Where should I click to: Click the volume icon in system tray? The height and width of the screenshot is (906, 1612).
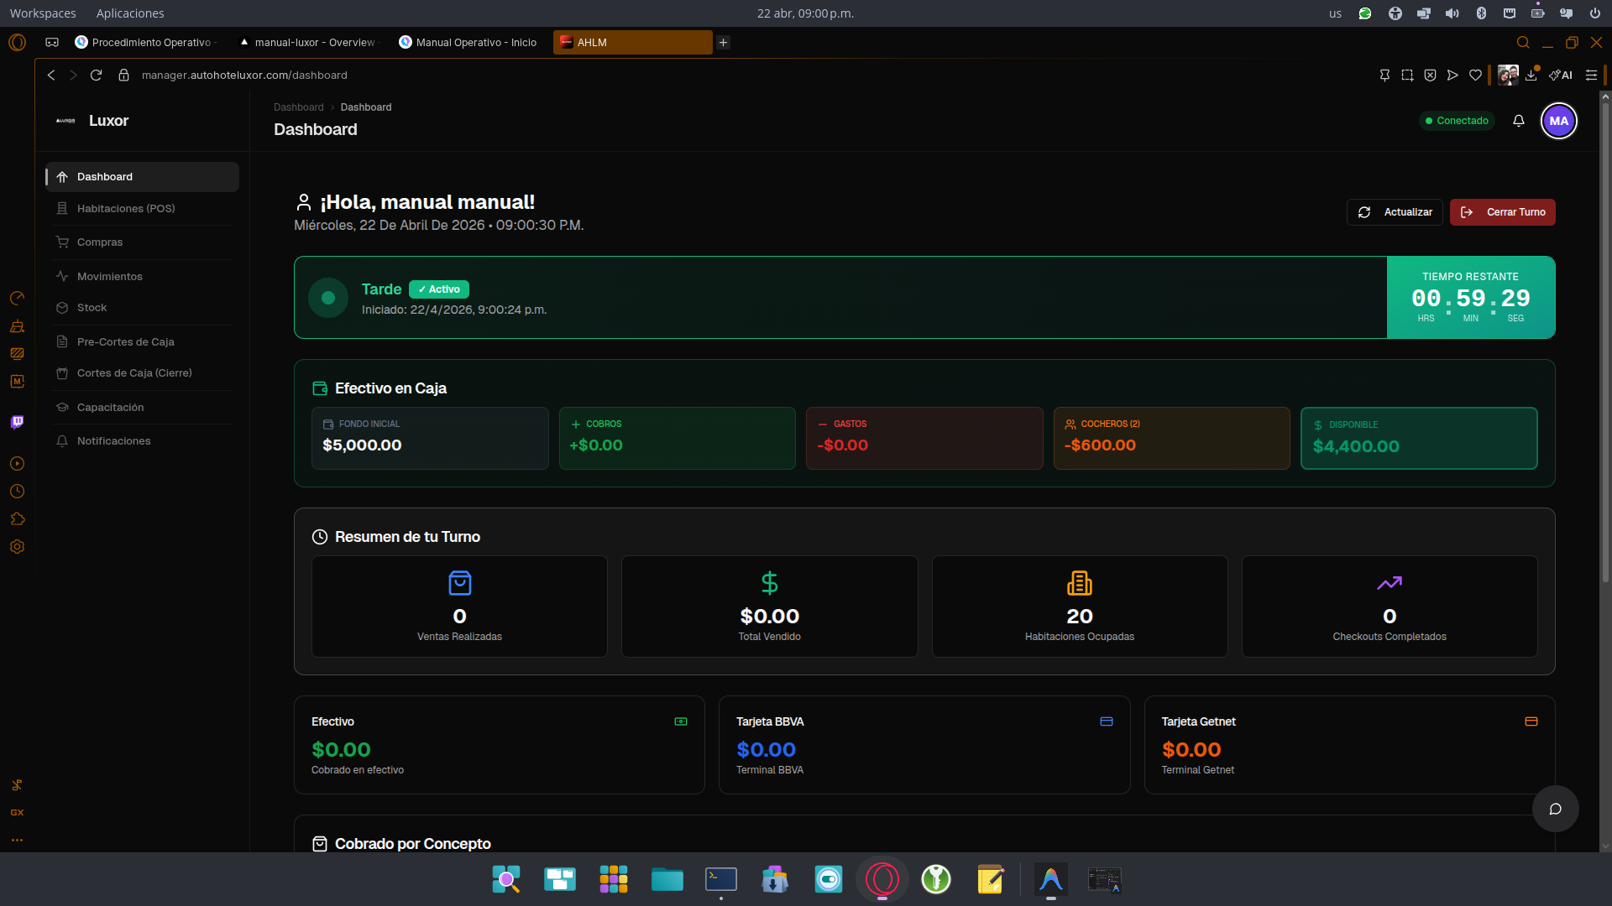pyautogui.click(x=1452, y=13)
